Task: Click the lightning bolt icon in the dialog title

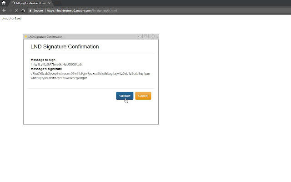Action: pos(26,36)
